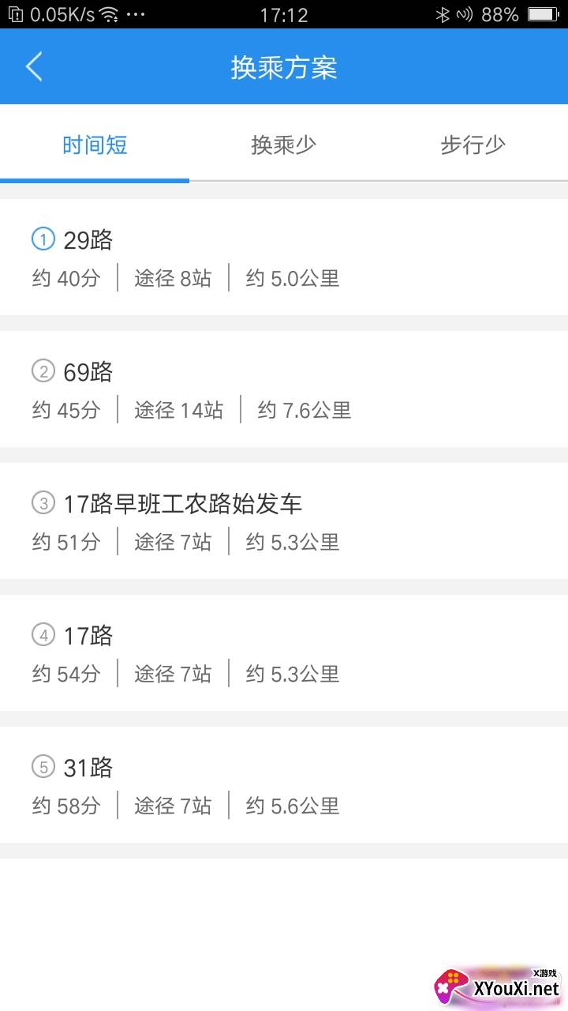Open the 31路 route title
This screenshot has width=568, height=1011.
coord(88,767)
